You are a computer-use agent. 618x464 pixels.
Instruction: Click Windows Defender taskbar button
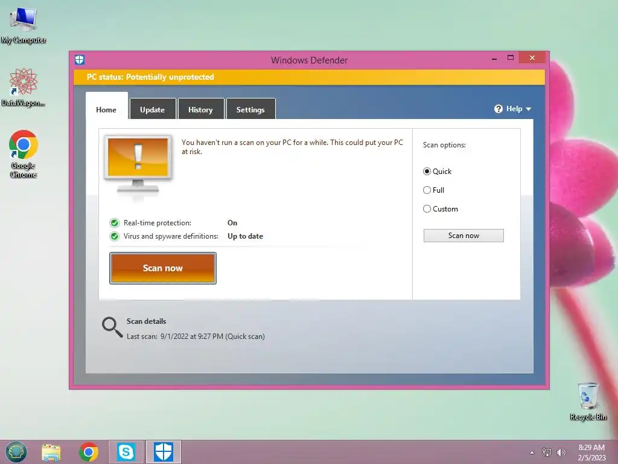pyautogui.click(x=164, y=452)
